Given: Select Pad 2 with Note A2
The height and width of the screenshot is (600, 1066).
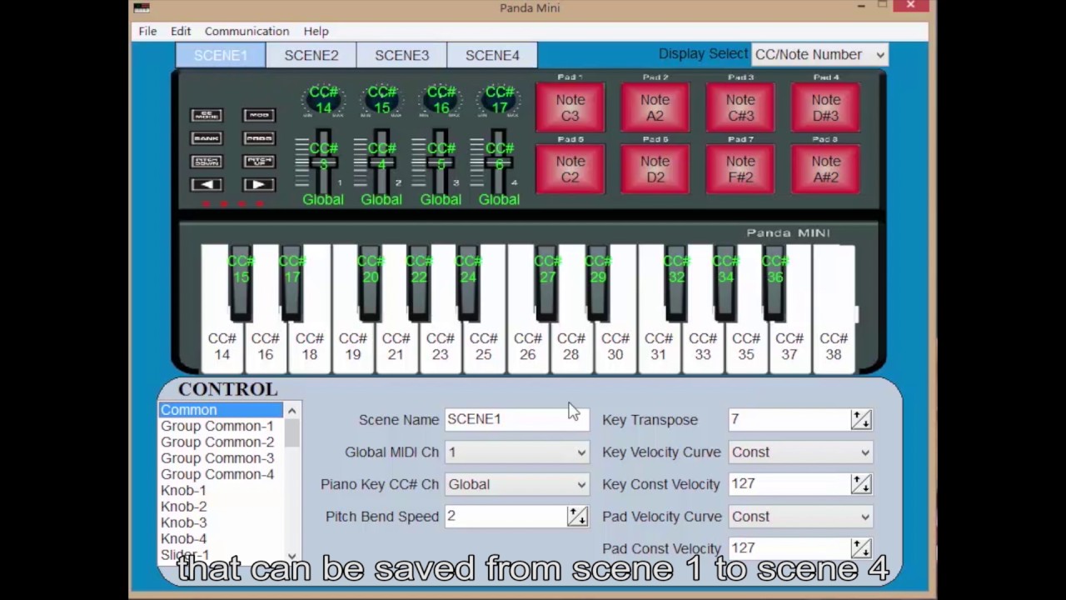Looking at the screenshot, I should [x=655, y=107].
